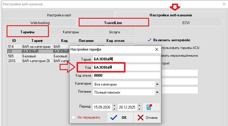228x126 pixels.
Task: Click into the Тариф name field
Action: pos(126,59)
